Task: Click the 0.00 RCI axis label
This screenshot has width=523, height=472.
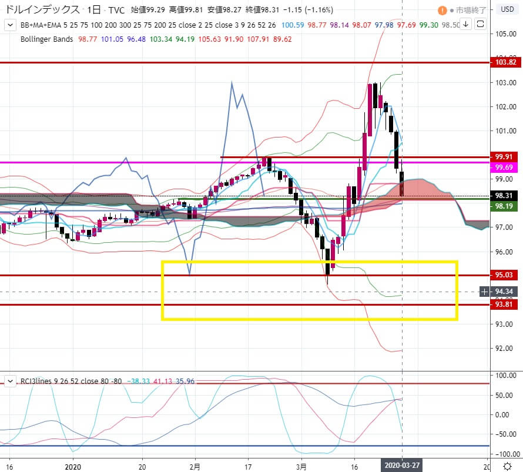Action: [502, 414]
